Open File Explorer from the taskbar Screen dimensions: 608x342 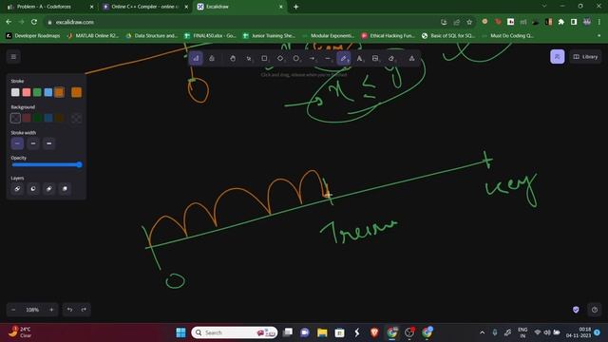(x=322, y=332)
